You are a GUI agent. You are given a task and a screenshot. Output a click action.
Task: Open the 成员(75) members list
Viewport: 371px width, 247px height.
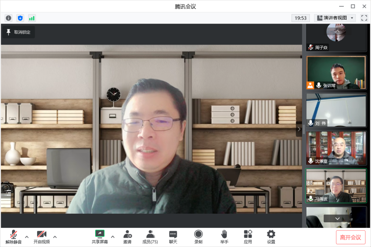click(150, 237)
